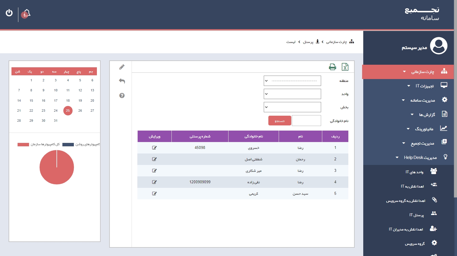Click the undo/back arrow icon
This screenshot has height=256, width=457.
click(122, 81)
